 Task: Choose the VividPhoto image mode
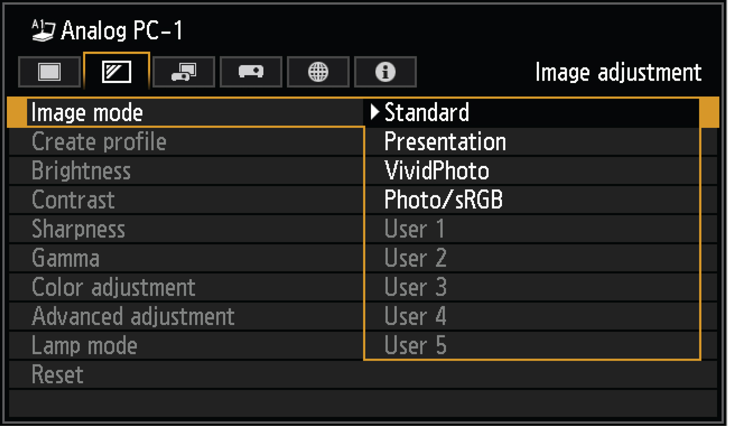click(x=436, y=171)
